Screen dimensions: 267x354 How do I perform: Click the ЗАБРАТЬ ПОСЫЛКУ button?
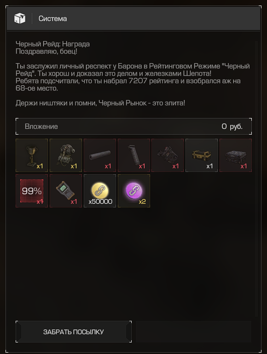click(x=74, y=332)
